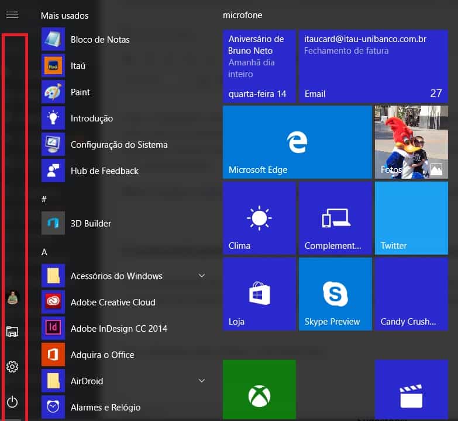Open the hamburger menu icon
This screenshot has height=421, width=458.
click(12, 15)
